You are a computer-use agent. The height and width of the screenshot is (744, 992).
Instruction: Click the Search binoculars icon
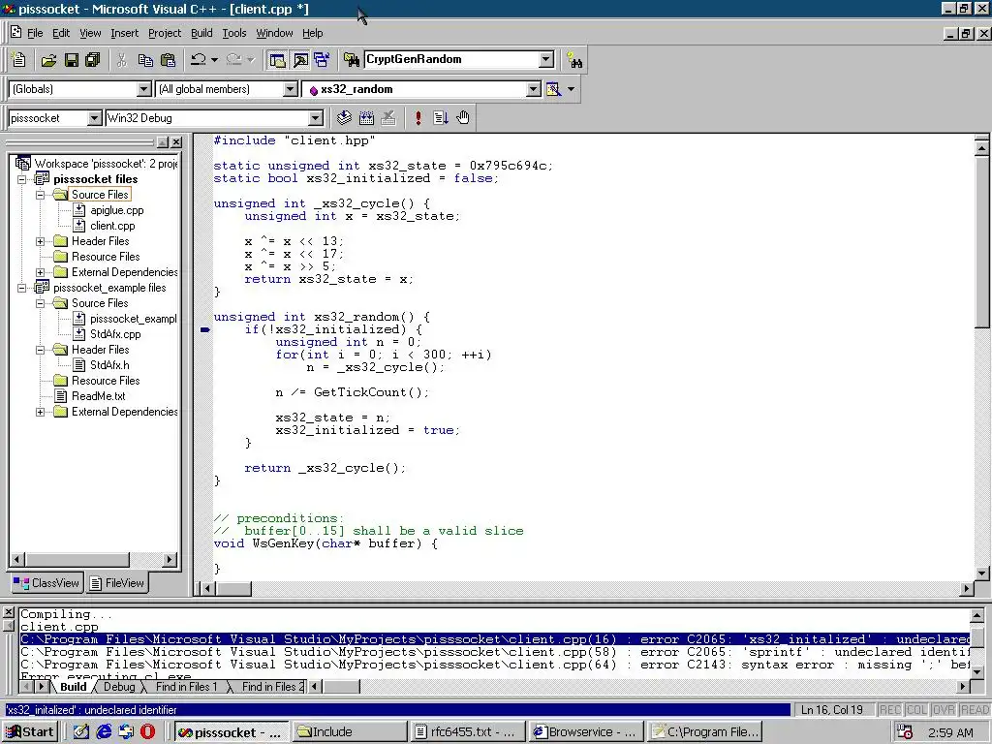click(574, 60)
